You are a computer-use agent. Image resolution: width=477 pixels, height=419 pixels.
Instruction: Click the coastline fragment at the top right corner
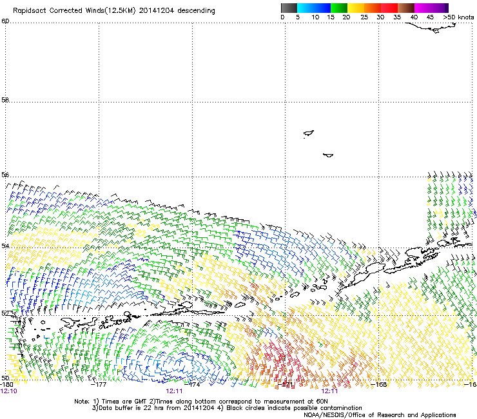click(431, 28)
